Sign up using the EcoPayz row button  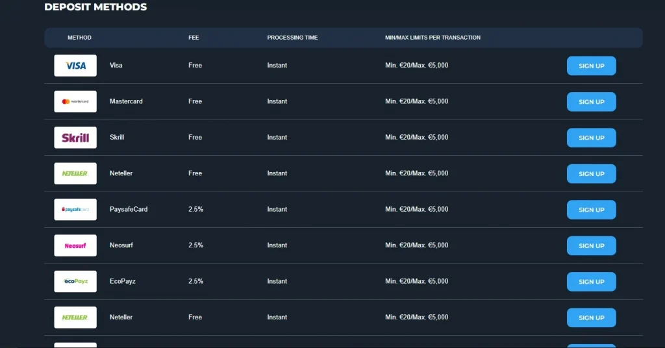(591, 282)
